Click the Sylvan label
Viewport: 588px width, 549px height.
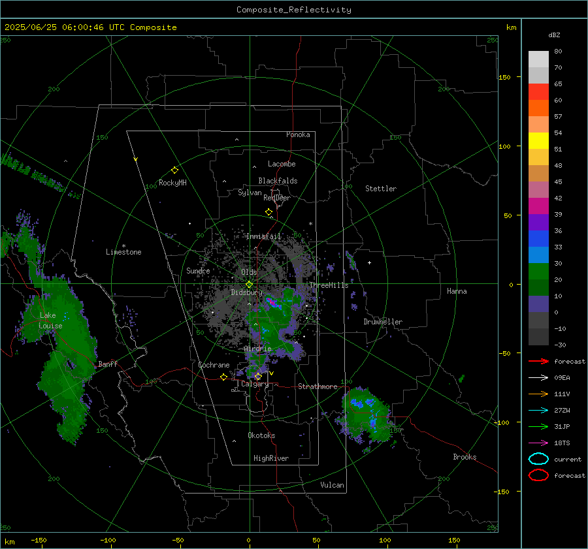click(250, 193)
